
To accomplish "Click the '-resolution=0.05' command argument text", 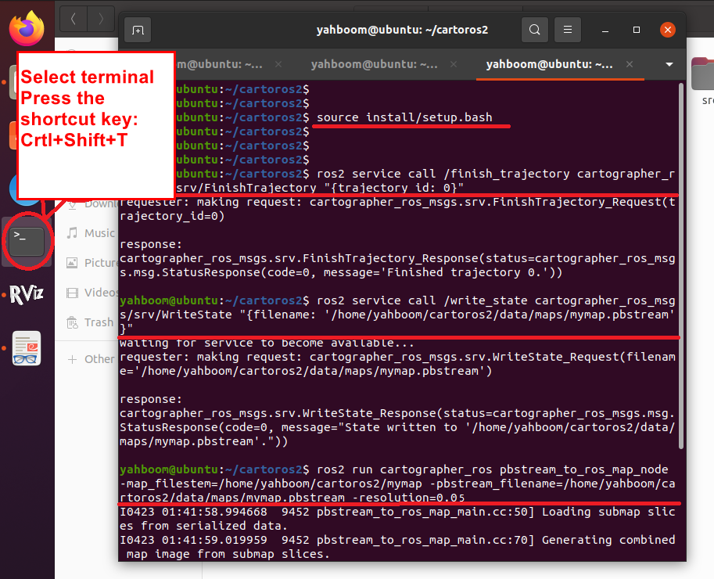I will pyautogui.click(x=408, y=498).
